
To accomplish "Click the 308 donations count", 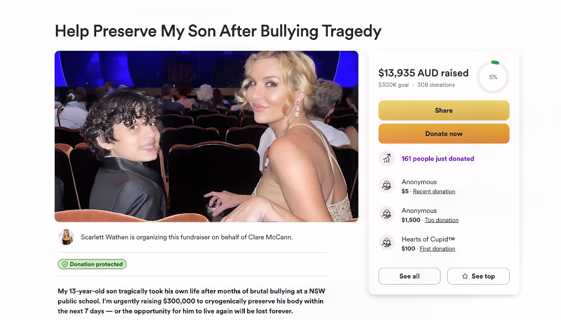I will coord(436,85).
